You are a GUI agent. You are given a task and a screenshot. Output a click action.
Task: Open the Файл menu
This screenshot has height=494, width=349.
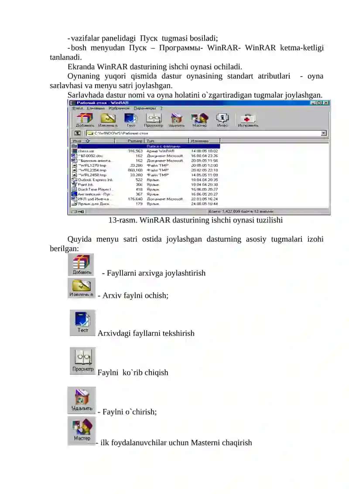coord(77,108)
